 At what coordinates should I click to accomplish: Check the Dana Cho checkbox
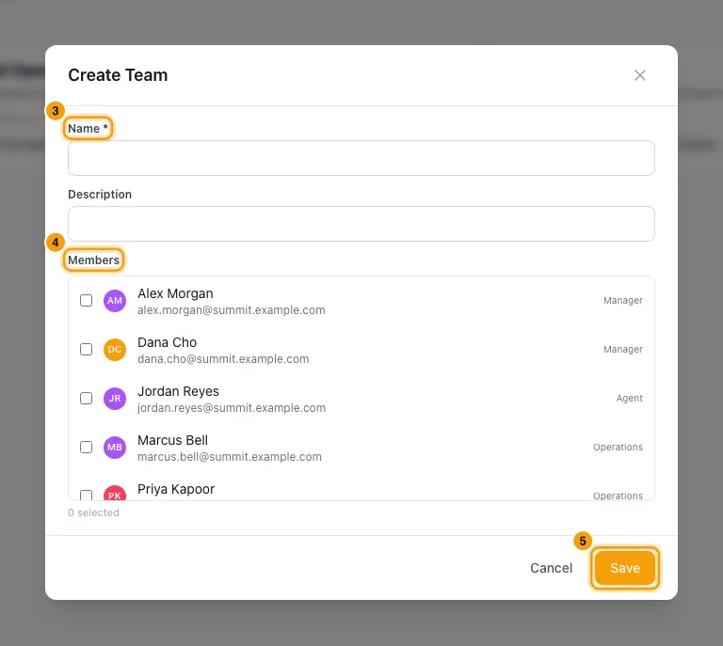click(x=87, y=350)
